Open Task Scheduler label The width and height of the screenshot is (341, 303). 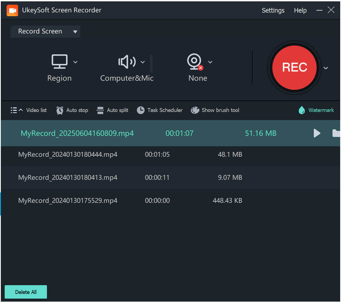click(165, 110)
